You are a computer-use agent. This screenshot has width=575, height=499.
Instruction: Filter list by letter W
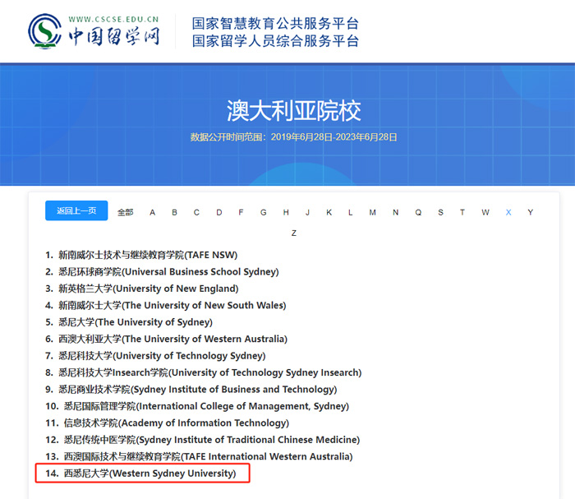coord(485,212)
